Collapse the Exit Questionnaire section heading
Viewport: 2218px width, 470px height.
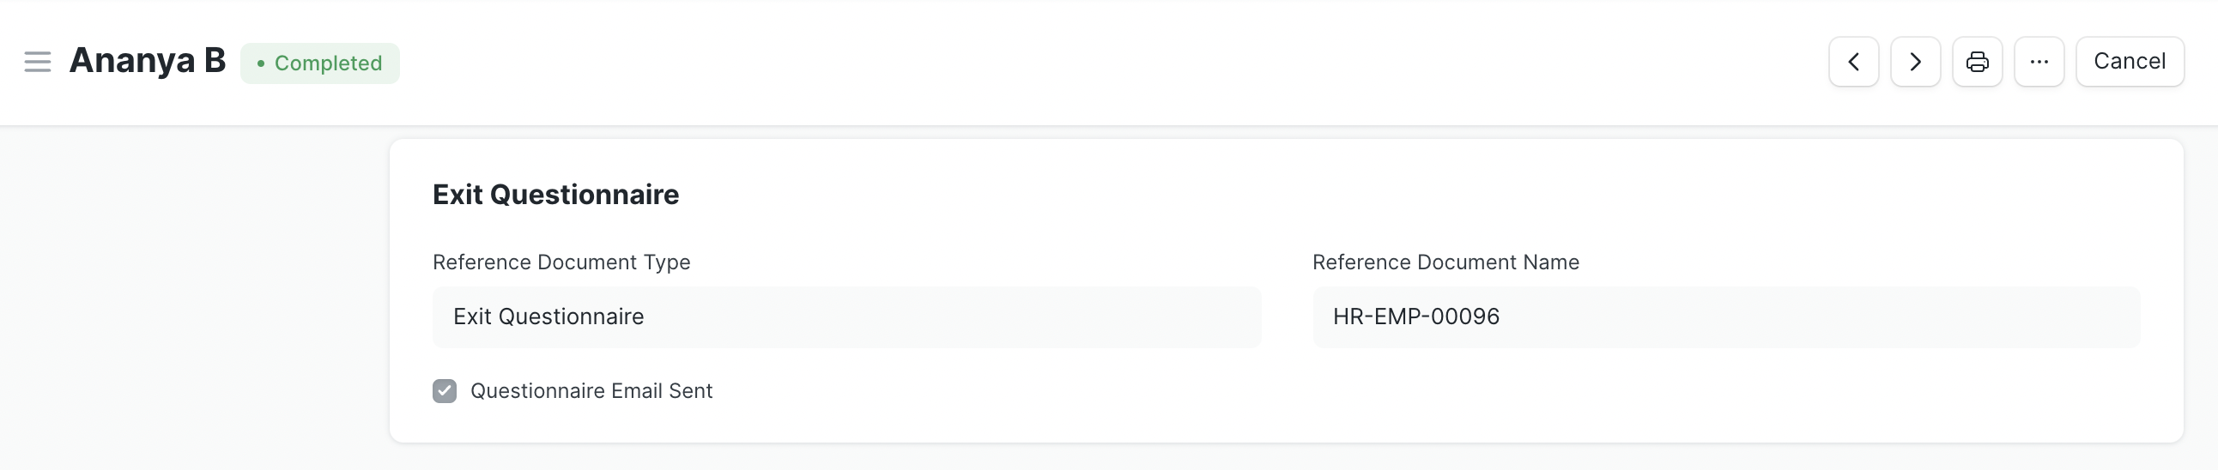point(555,195)
